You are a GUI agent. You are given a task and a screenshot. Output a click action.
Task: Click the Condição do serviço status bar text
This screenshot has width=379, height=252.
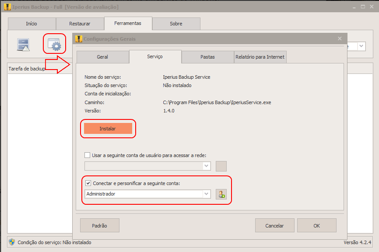click(x=54, y=242)
